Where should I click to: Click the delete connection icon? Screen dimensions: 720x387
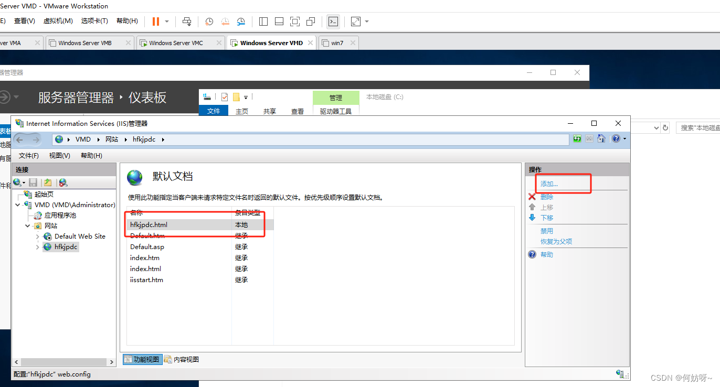point(63,182)
